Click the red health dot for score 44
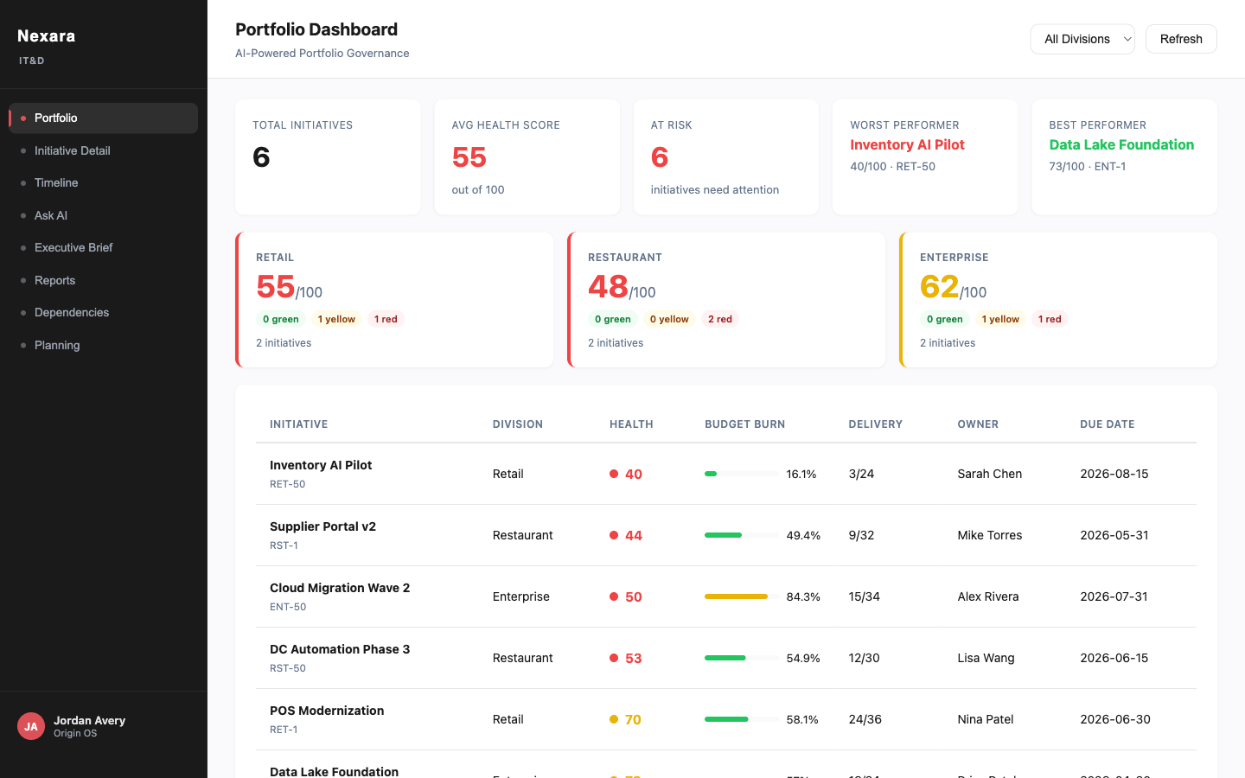1245x778 pixels. click(x=614, y=535)
